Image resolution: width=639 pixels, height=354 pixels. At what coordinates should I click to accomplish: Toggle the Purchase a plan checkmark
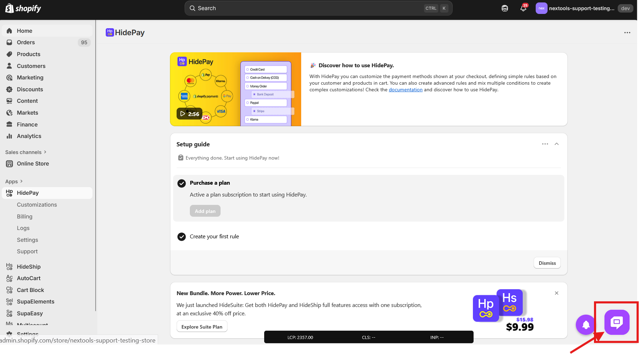coord(181,183)
